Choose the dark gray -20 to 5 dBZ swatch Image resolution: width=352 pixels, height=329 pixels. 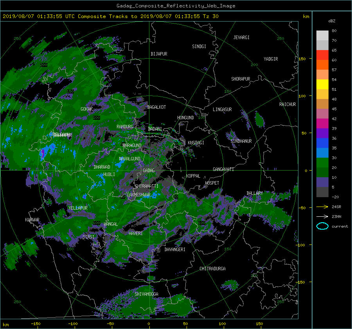click(x=322, y=192)
